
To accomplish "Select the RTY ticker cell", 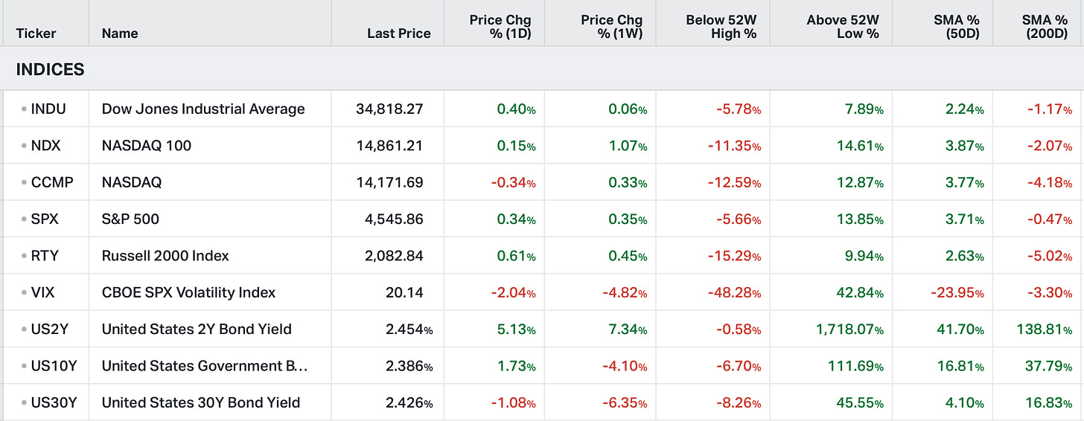I will tap(45, 256).
